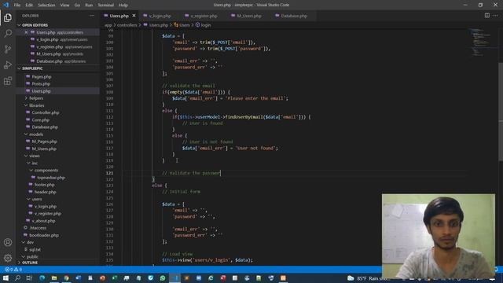Click errors and warnings status indicator
The image size is (503, 283).
pyautogui.click(x=13, y=270)
